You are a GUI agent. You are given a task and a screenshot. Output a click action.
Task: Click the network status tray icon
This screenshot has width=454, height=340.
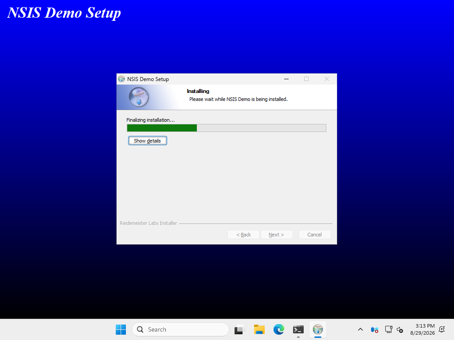(388, 329)
